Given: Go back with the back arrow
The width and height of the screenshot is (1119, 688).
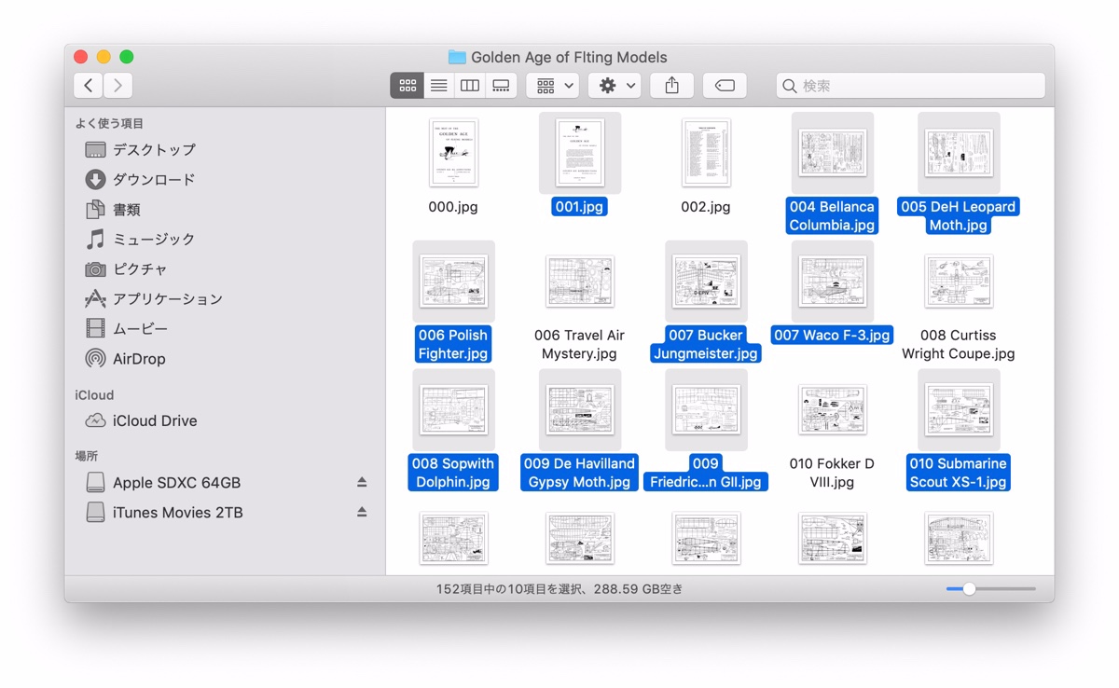Looking at the screenshot, I should pyautogui.click(x=88, y=86).
